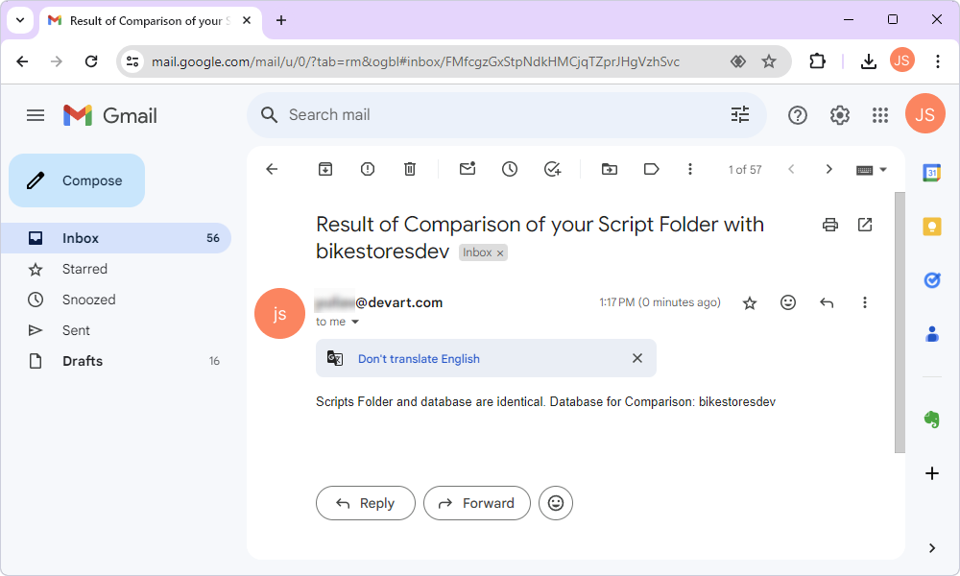
Task: Mark email as unread
Action: point(468,169)
